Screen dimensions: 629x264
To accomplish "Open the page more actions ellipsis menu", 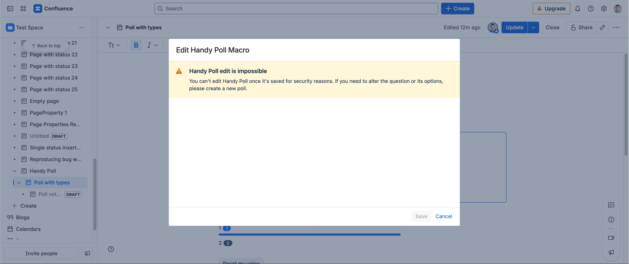I will click(616, 27).
